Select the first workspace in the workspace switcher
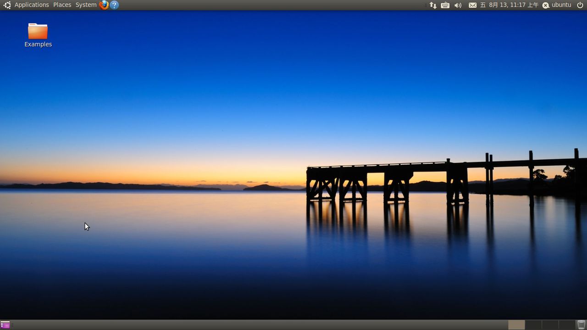The height and width of the screenshot is (330, 587). point(516,324)
